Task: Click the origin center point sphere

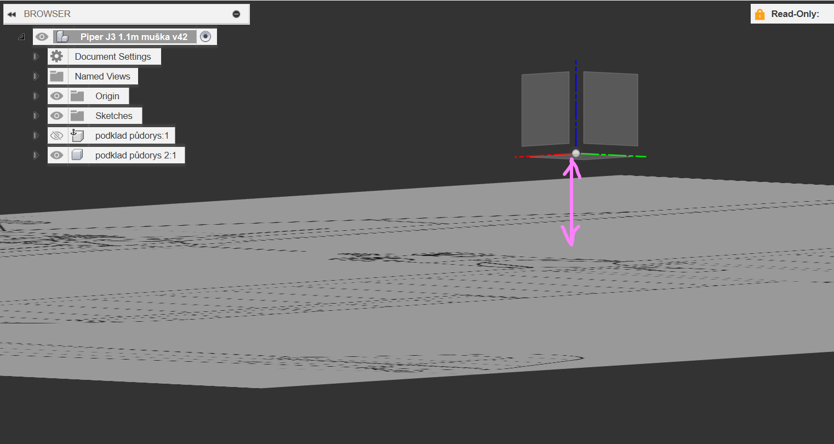Action: coord(575,153)
